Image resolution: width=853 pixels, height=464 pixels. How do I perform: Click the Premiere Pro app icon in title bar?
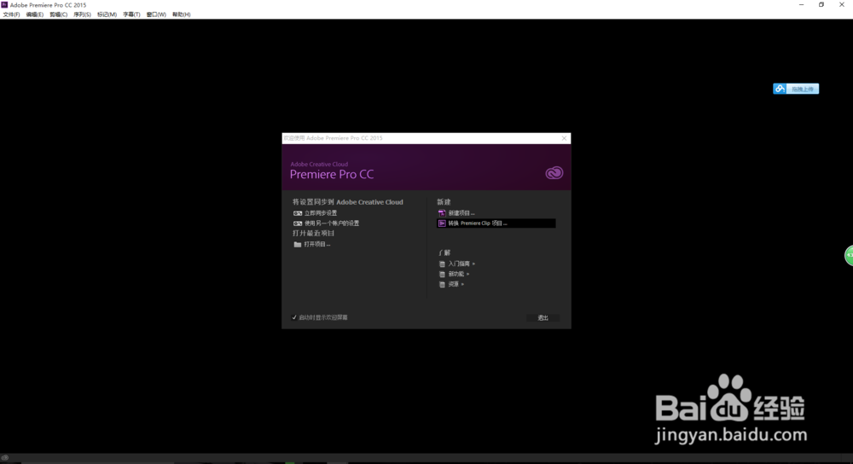tap(4, 4)
